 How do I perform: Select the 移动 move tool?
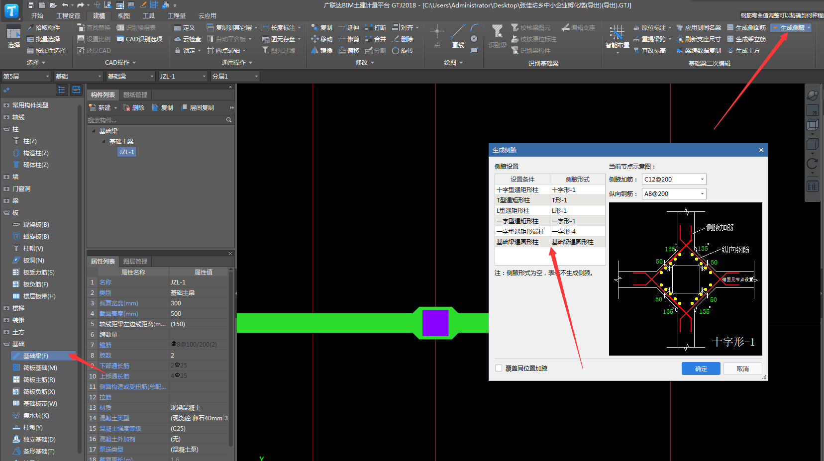(x=321, y=39)
